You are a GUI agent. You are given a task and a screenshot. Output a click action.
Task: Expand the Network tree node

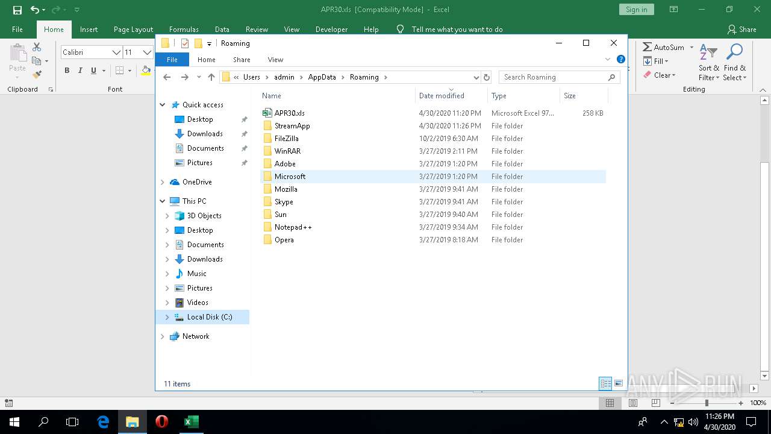point(163,336)
